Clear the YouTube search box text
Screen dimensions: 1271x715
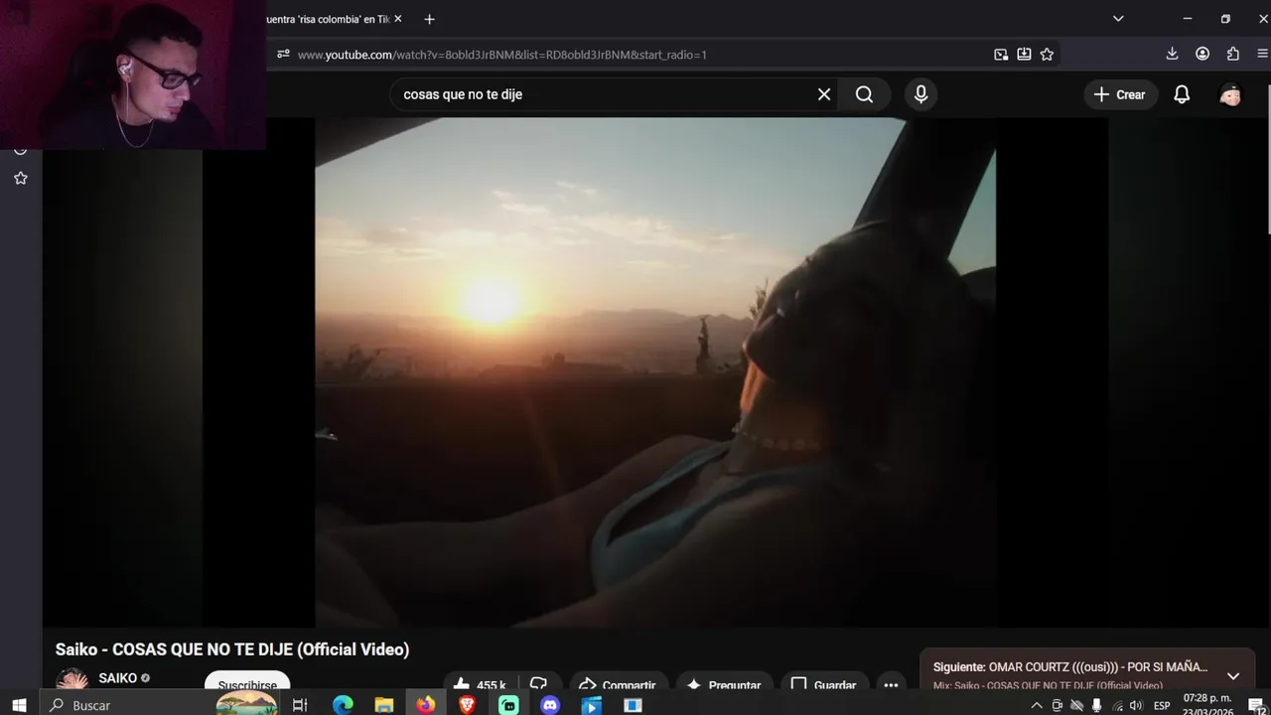tap(824, 94)
